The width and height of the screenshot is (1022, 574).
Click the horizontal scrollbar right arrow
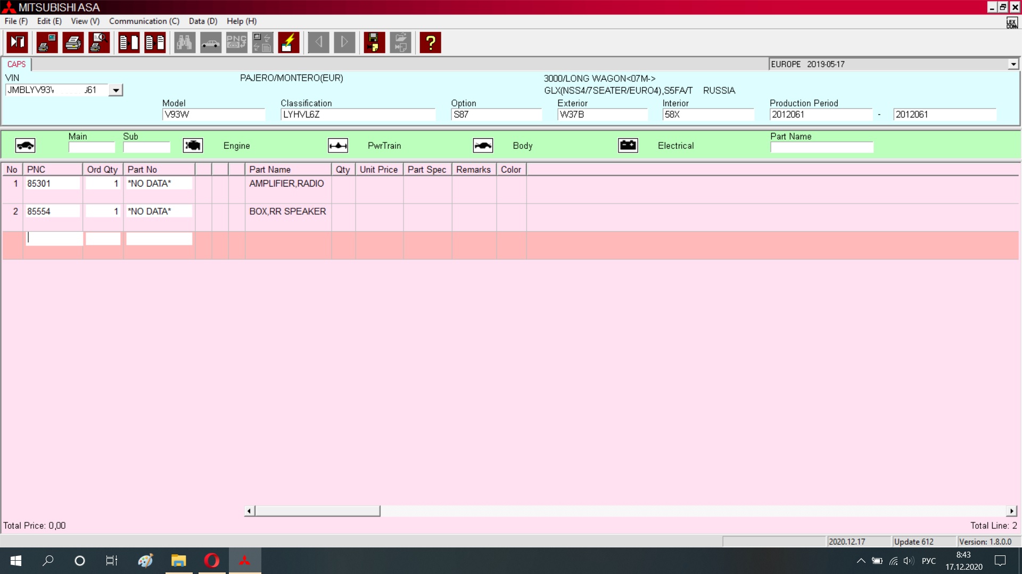(x=1011, y=511)
